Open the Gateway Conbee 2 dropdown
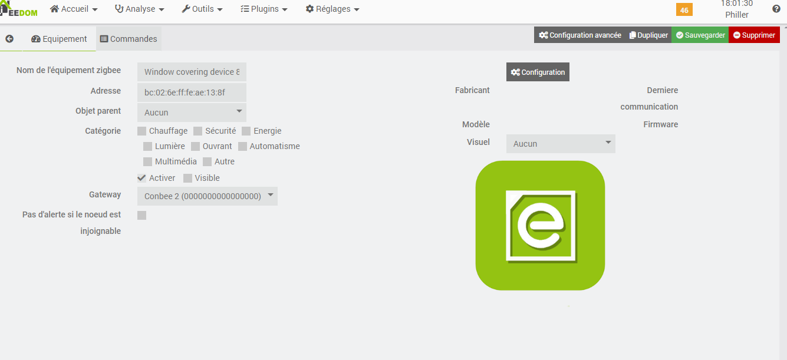Screen dimensions: 787x360 pos(208,196)
